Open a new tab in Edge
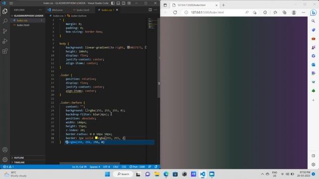The width and height of the screenshot is (319, 179). point(223,5)
